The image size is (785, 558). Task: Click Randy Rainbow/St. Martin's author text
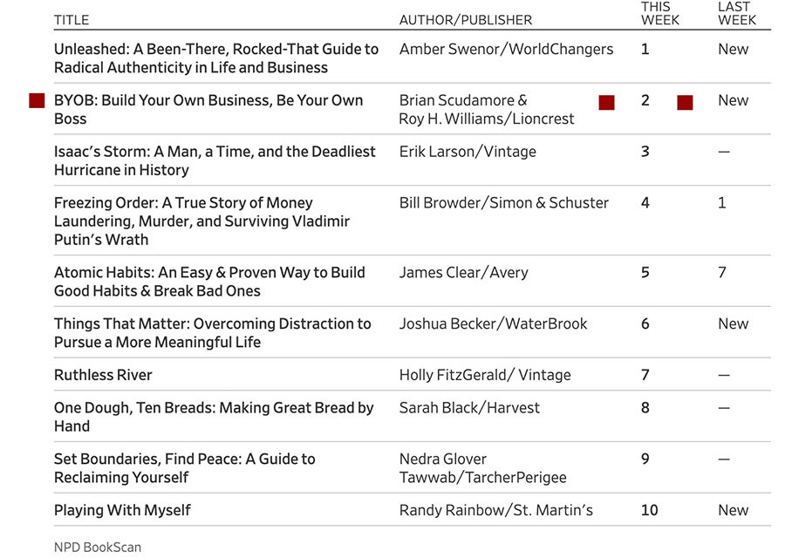click(x=495, y=510)
